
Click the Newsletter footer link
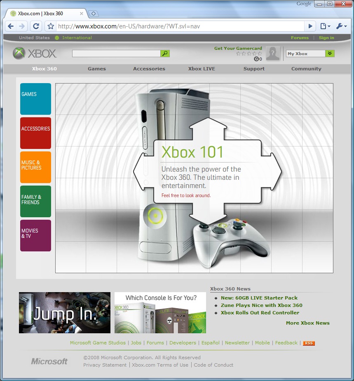coord(237,343)
